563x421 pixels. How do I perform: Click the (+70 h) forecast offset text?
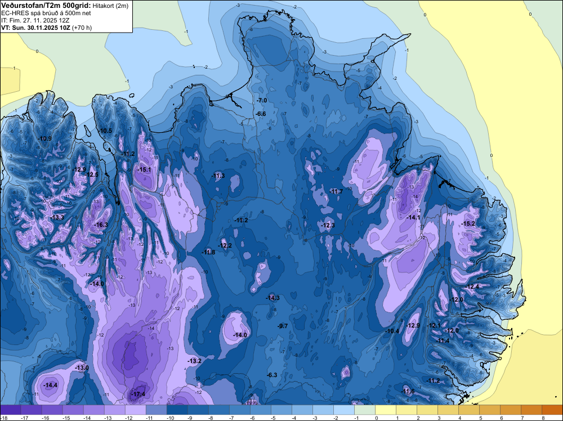pos(82,28)
